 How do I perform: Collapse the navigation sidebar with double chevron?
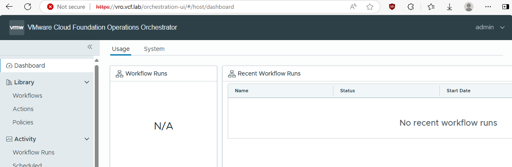coord(89,47)
